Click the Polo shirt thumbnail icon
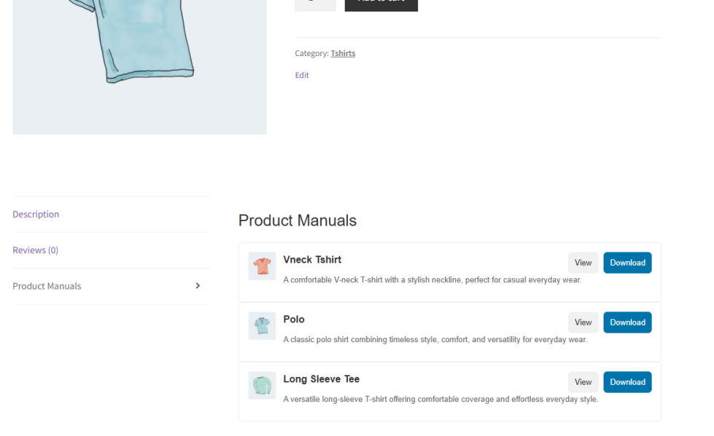The height and width of the screenshot is (436, 714). point(262,325)
